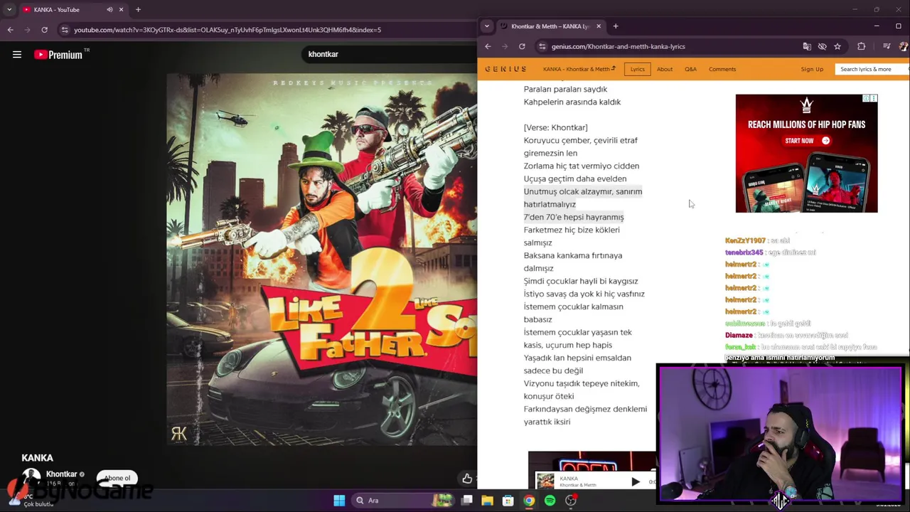
Task: Minimize the Genius browser window
Action: pyautogui.click(x=877, y=26)
